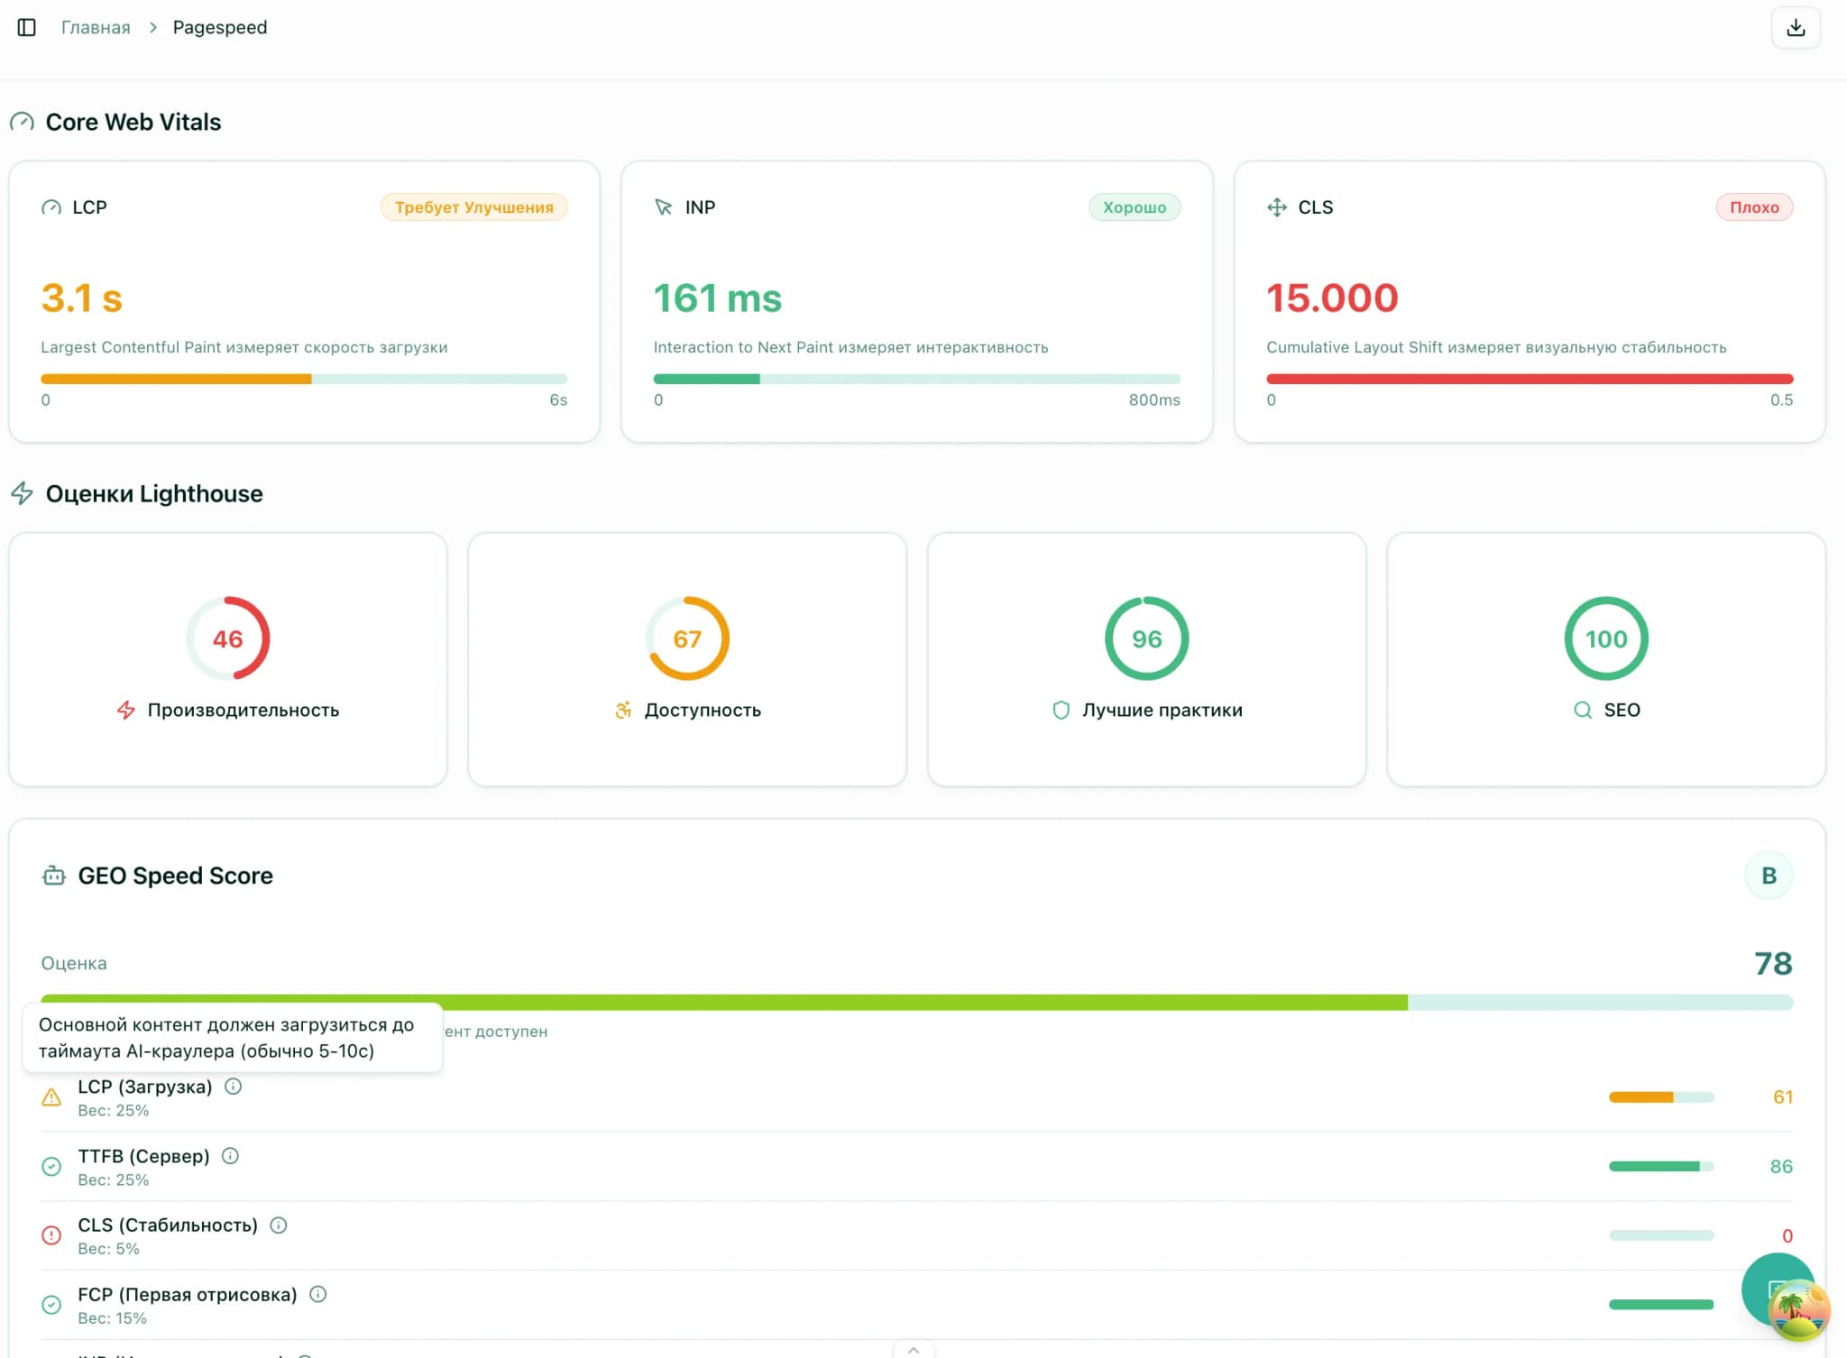Viewport: 1847px width, 1358px height.
Task: Click the Требует Улучшения status badge
Action: [473, 207]
